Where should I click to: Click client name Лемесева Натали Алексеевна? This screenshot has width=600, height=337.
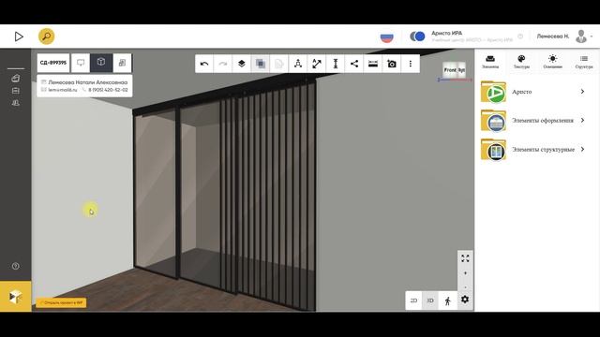(87, 82)
